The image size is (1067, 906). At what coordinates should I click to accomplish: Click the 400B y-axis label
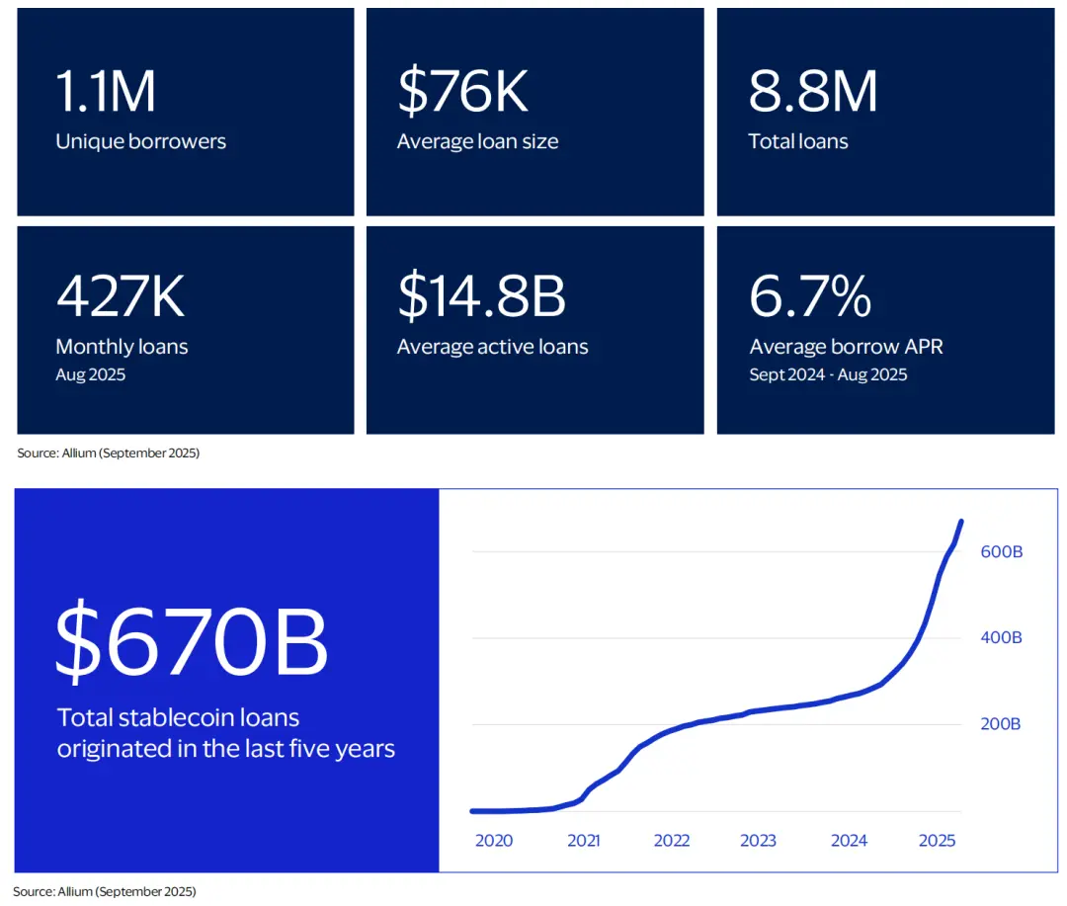click(1001, 638)
